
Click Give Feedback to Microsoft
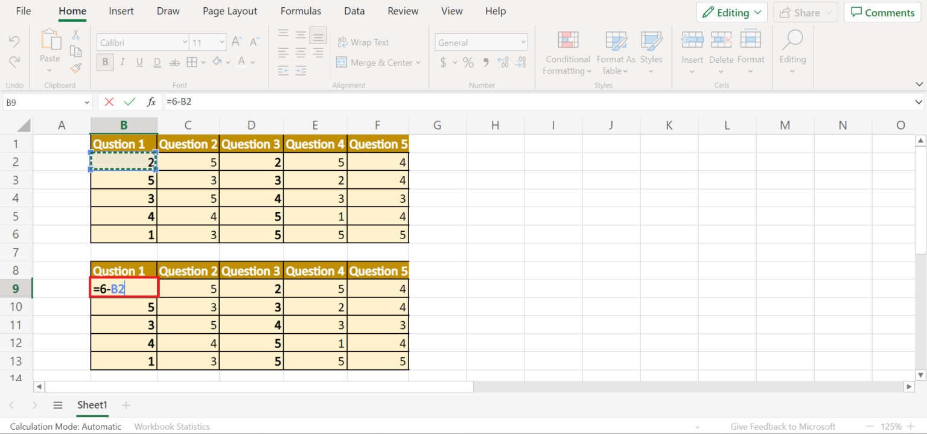pyautogui.click(x=782, y=426)
